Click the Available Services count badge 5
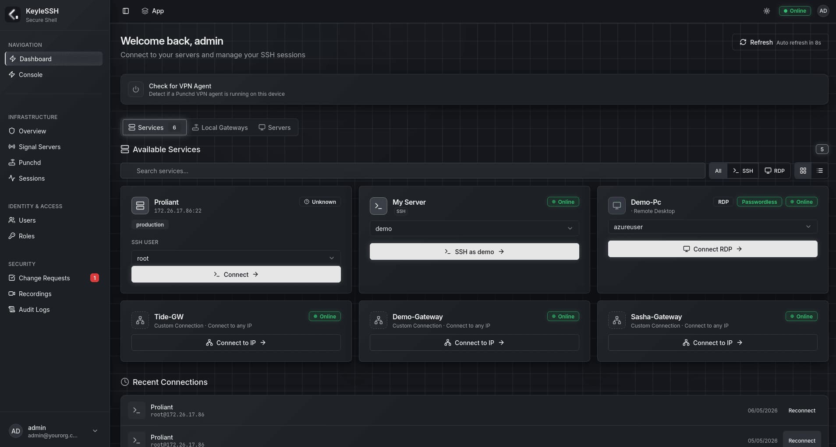This screenshot has width=836, height=447. [822, 149]
